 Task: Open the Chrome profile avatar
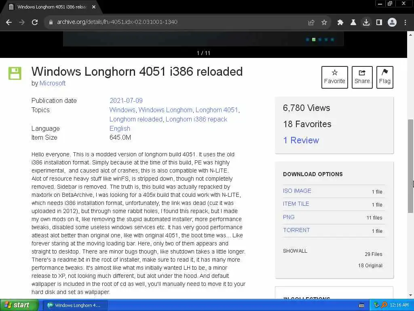coord(392,22)
